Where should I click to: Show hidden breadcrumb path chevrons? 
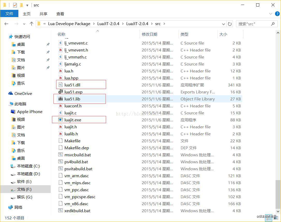[45, 24]
